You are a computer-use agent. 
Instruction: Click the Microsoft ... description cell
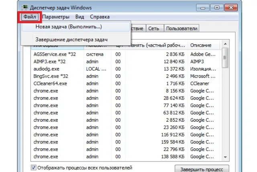pyautogui.click(x=203, y=76)
